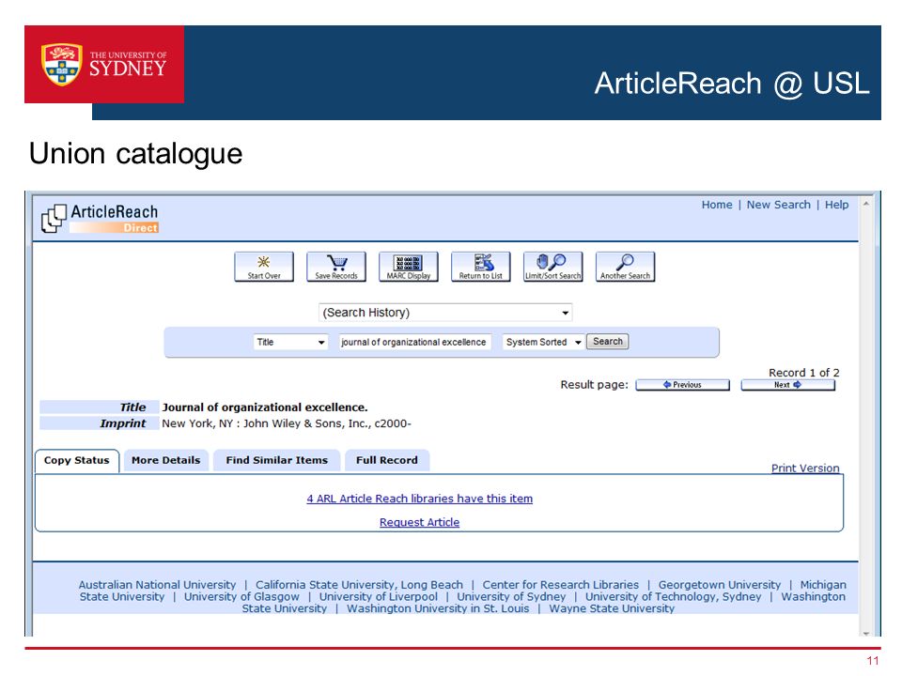Image resolution: width=902 pixels, height=676 pixels.
Task: Click the Home link
Action: click(717, 205)
